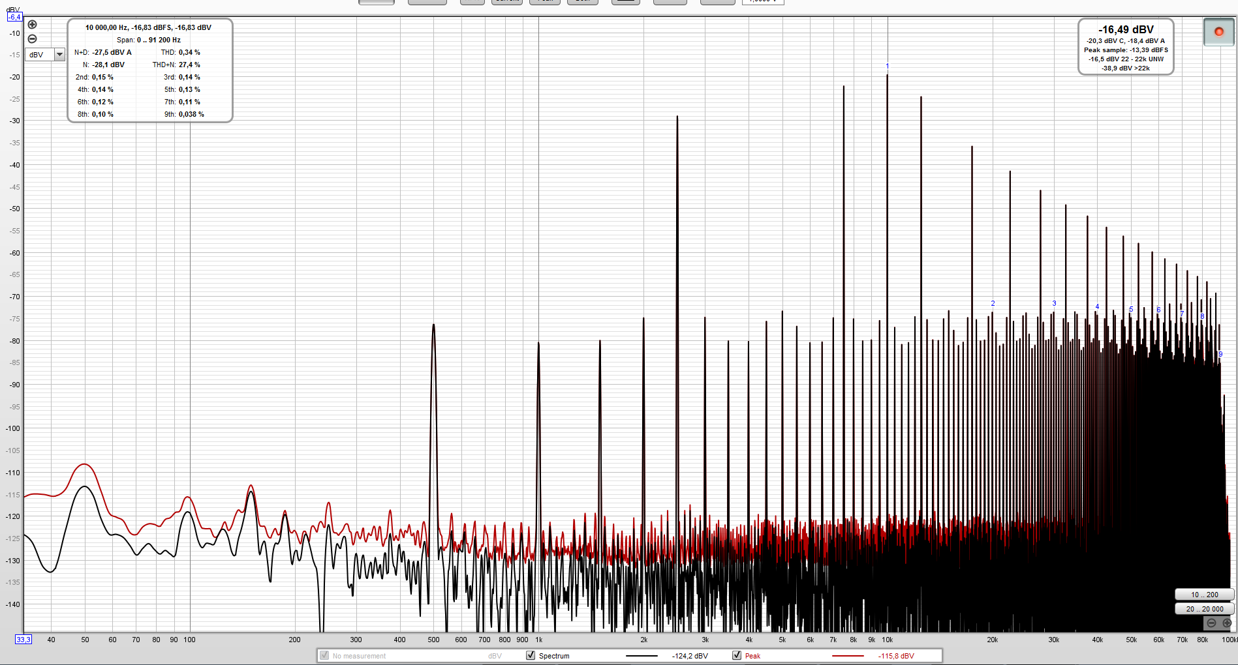Click the harmonic marker 4 label
The height and width of the screenshot is (665, 1238).
[x=1097, y=306]
